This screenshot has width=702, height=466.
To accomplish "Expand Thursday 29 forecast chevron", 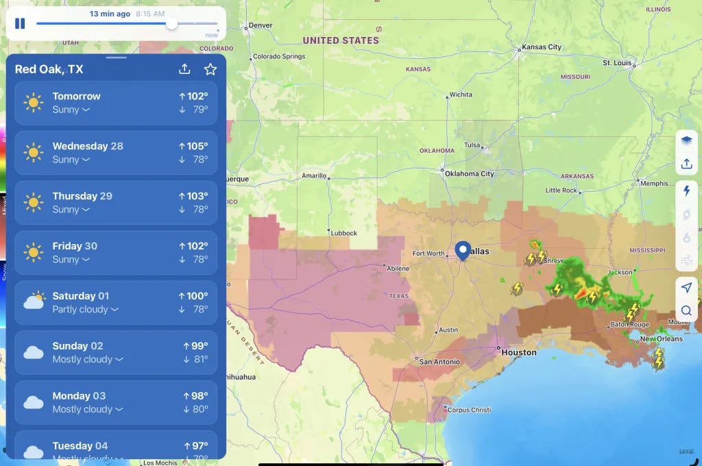I will 86,210.
